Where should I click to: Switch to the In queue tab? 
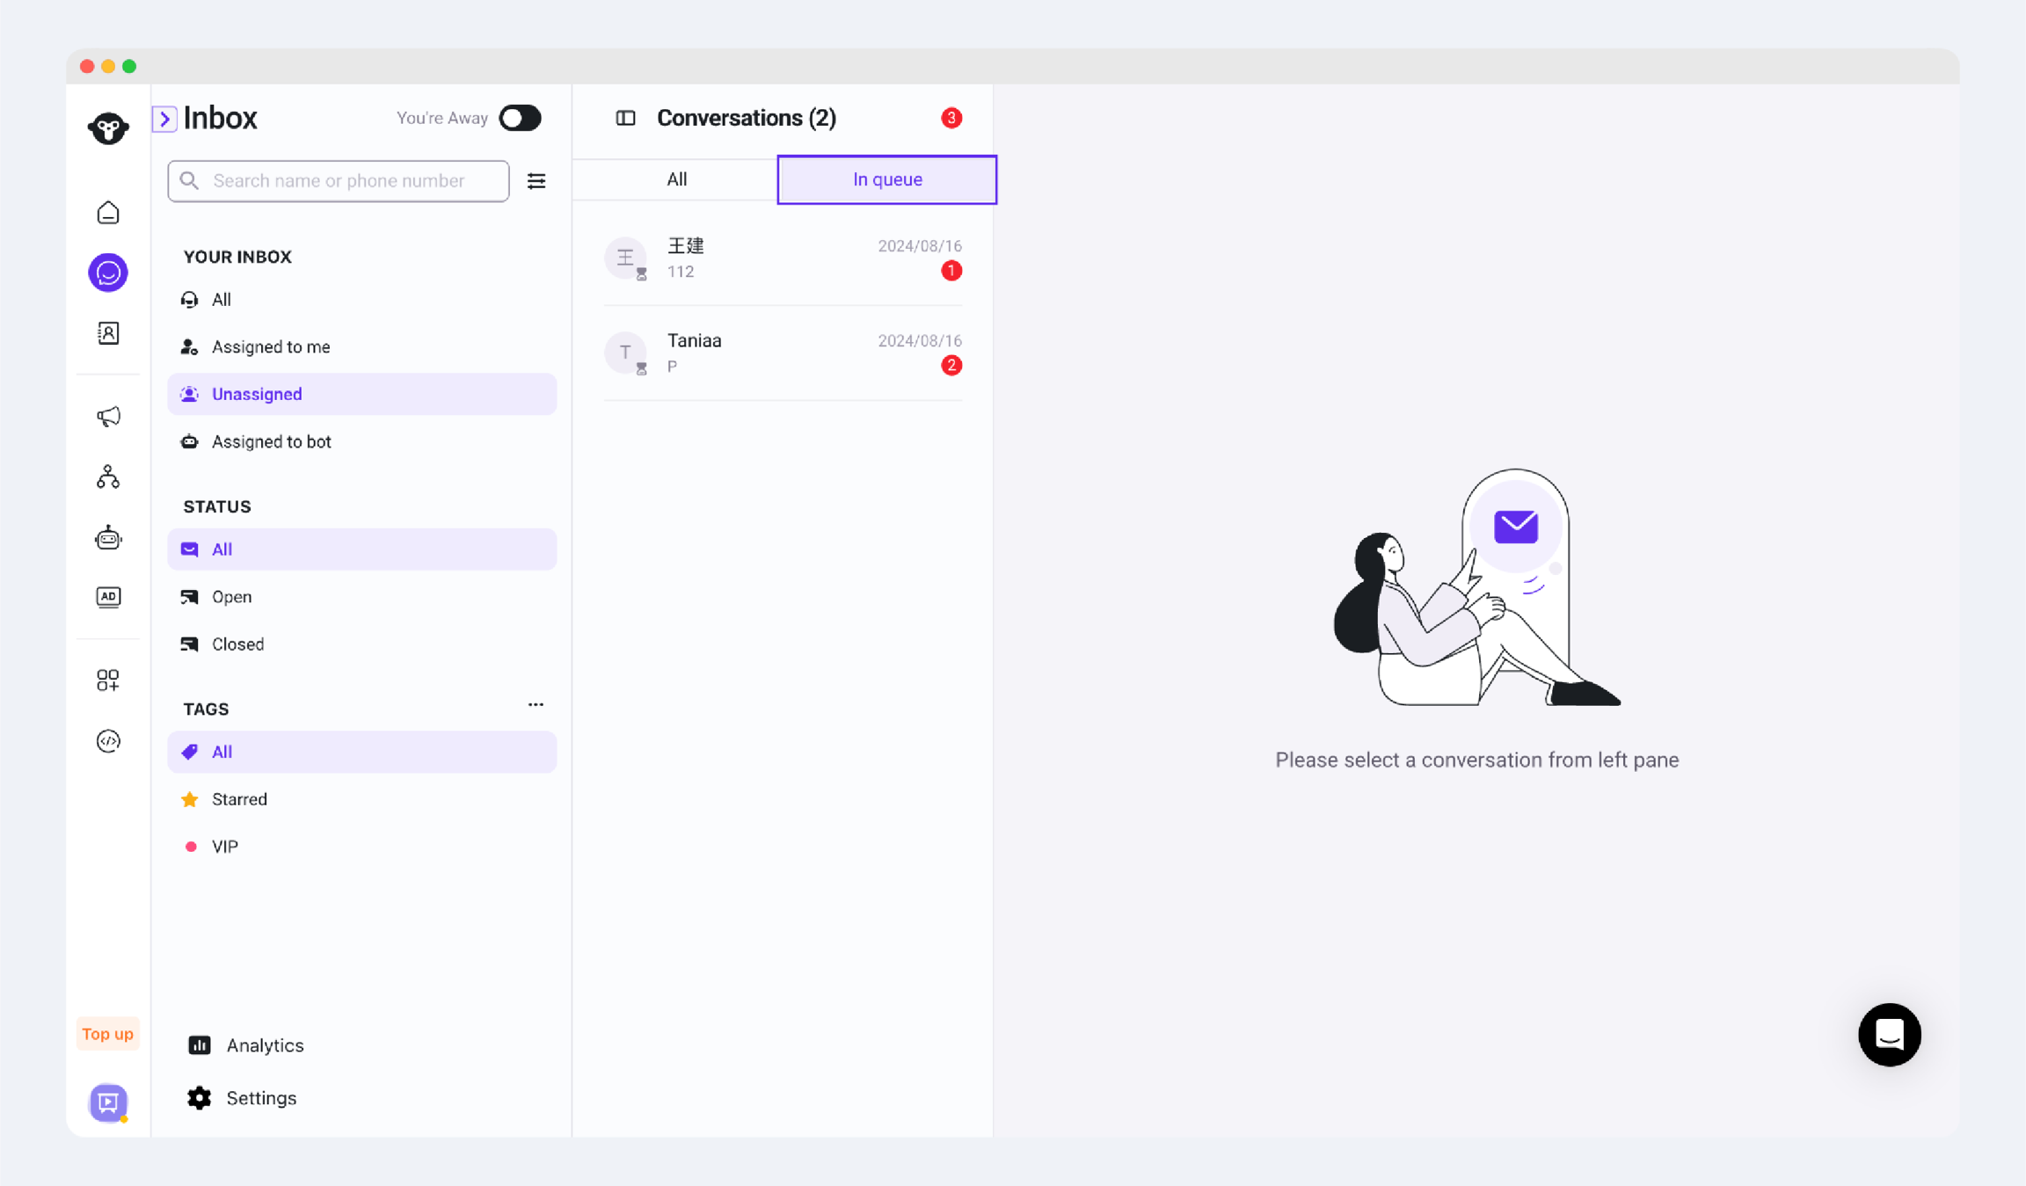pos(886,179)
